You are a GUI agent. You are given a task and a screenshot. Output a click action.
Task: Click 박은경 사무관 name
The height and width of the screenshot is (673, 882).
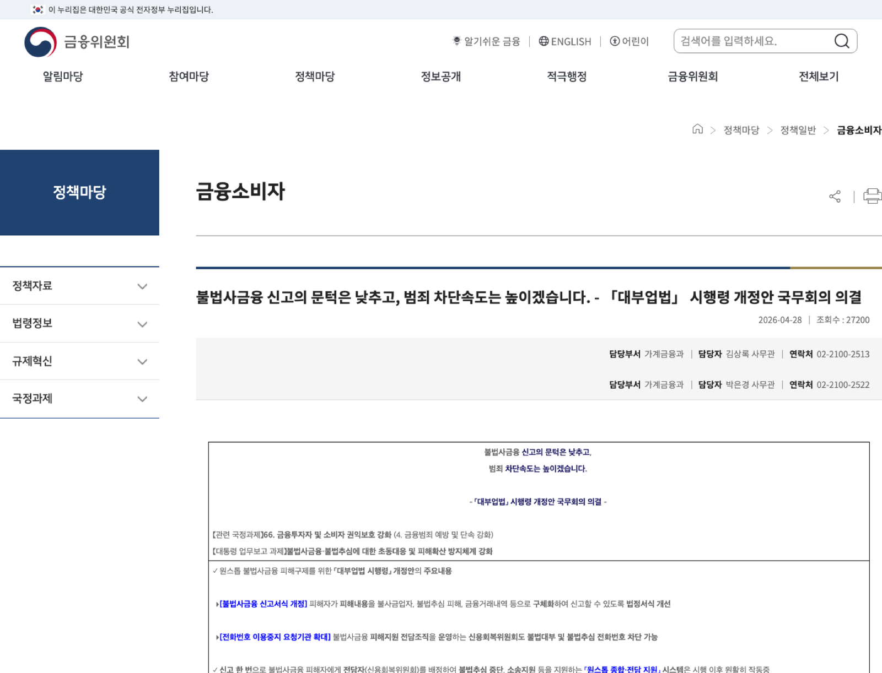click(x=750, y=385)
